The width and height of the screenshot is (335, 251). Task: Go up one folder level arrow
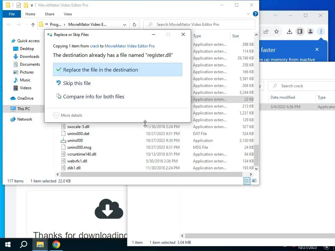point(33,25)
